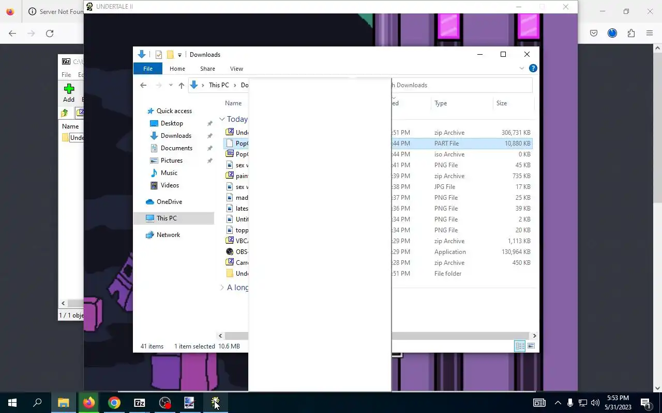The height and width of the screenshot is (413, 662).
Task: Click the Properties quick access toolbar icon
Action: [x=159, y=55]
